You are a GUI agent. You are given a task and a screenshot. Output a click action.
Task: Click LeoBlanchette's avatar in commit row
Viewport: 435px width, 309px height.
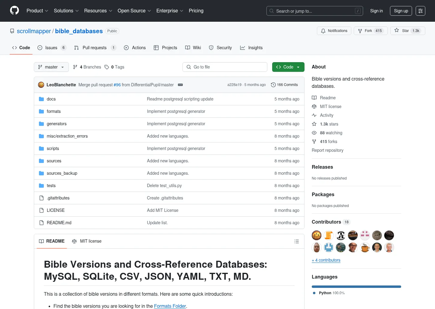coord(41,85)
